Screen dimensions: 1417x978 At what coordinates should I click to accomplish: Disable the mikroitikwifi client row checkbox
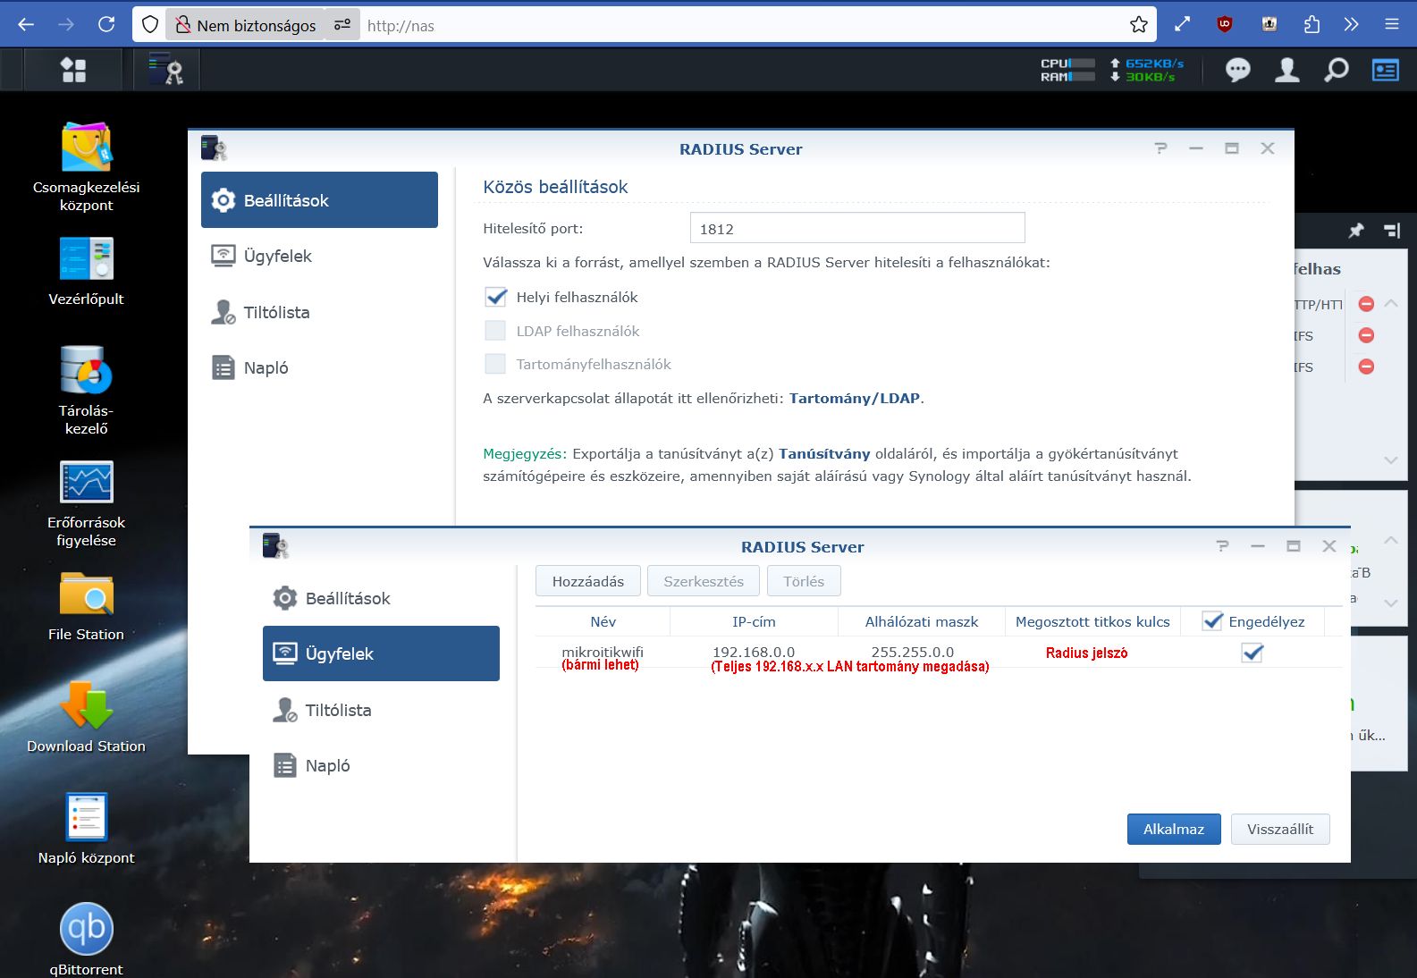click(x=1253, y=653)
